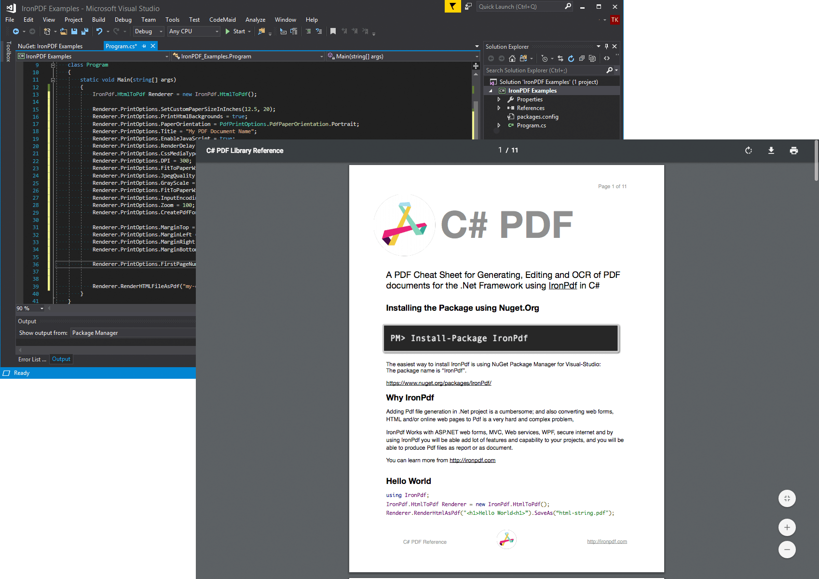Click the Home icon in Solution Explorer
Viewport: 819px width, 579px height.
coord(512,58)
